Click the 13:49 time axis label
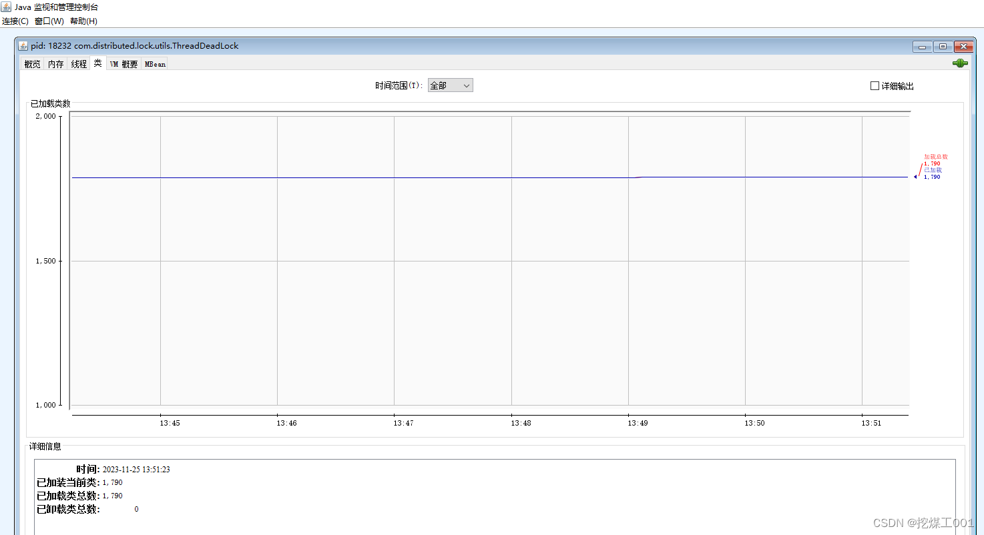Viewport: 984px width, 535px height. pos(638,423)
